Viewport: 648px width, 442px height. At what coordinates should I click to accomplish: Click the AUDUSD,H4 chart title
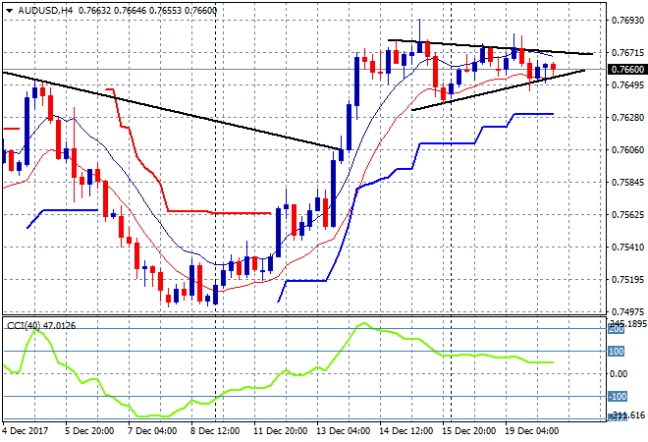coord(45,11)
